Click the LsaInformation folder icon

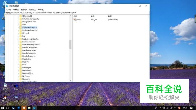(x=20, y=42)
